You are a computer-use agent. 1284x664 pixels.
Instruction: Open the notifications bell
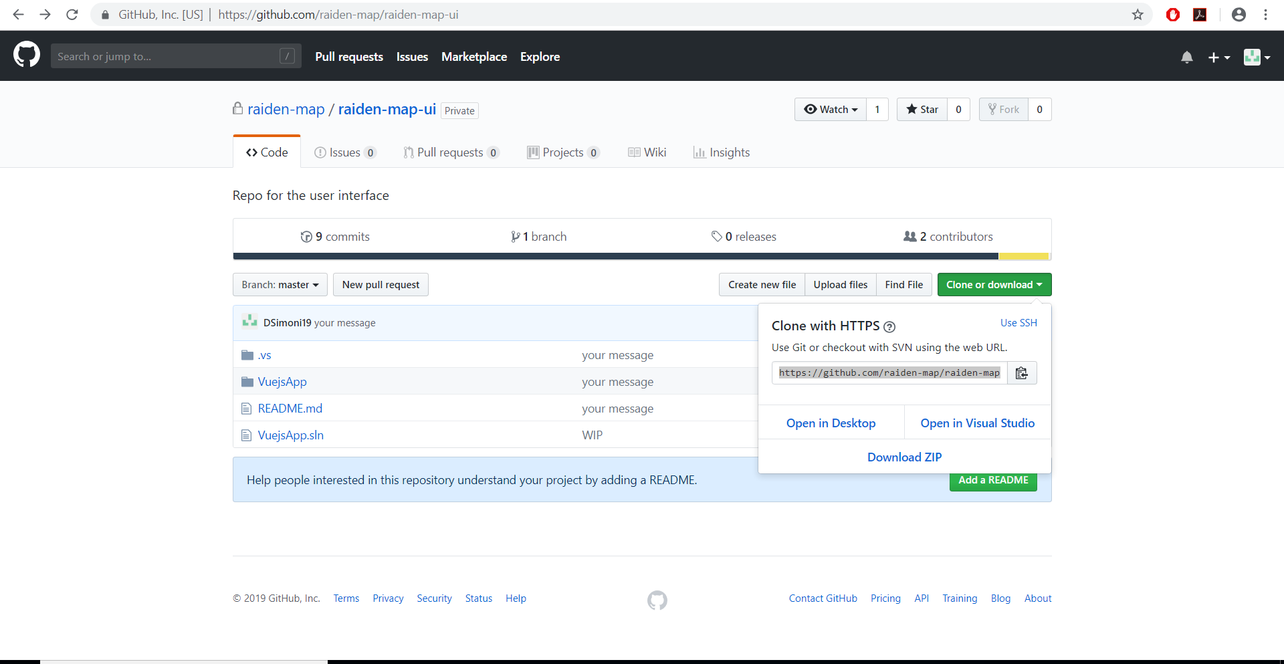coord(1187,57)
